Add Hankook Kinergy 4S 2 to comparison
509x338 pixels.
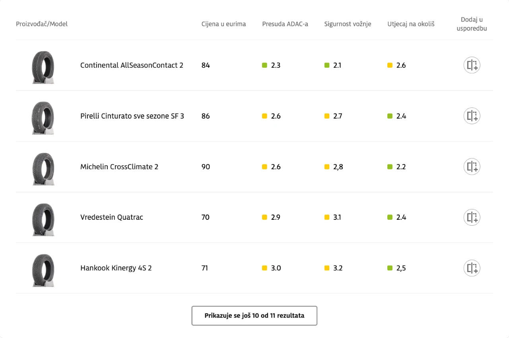tap(472, 268)
